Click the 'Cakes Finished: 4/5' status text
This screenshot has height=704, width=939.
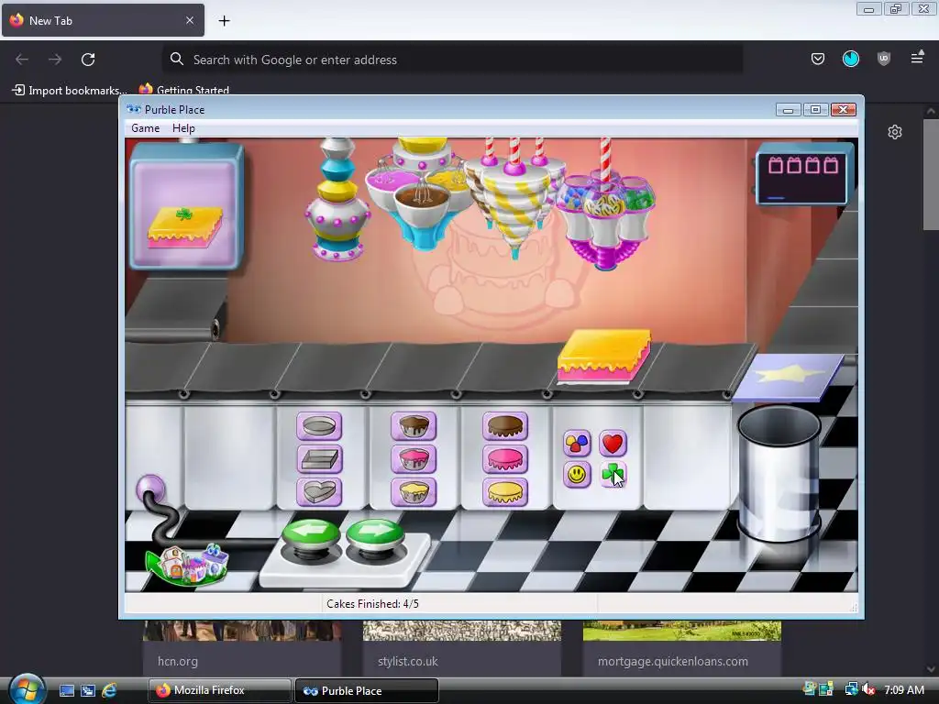[372, 604]
